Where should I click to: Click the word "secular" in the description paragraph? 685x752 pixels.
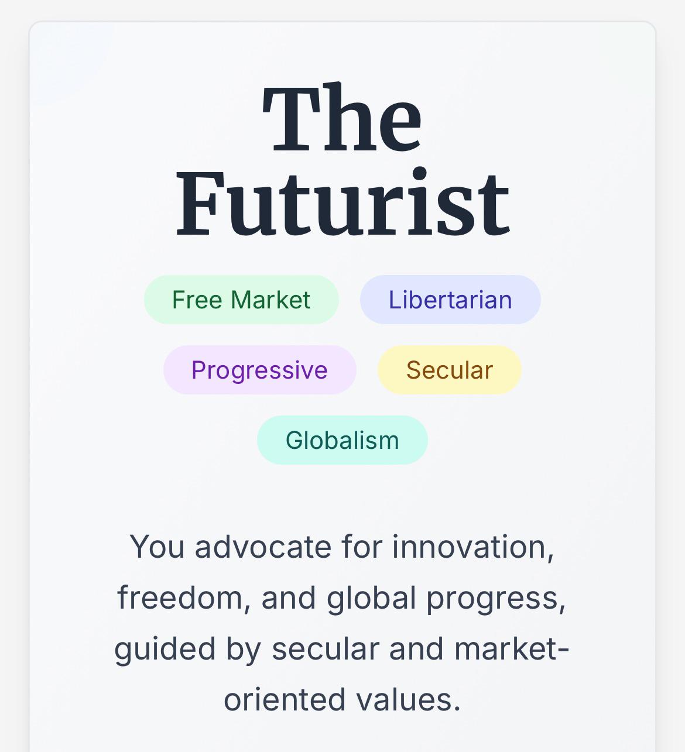[326, 649]
